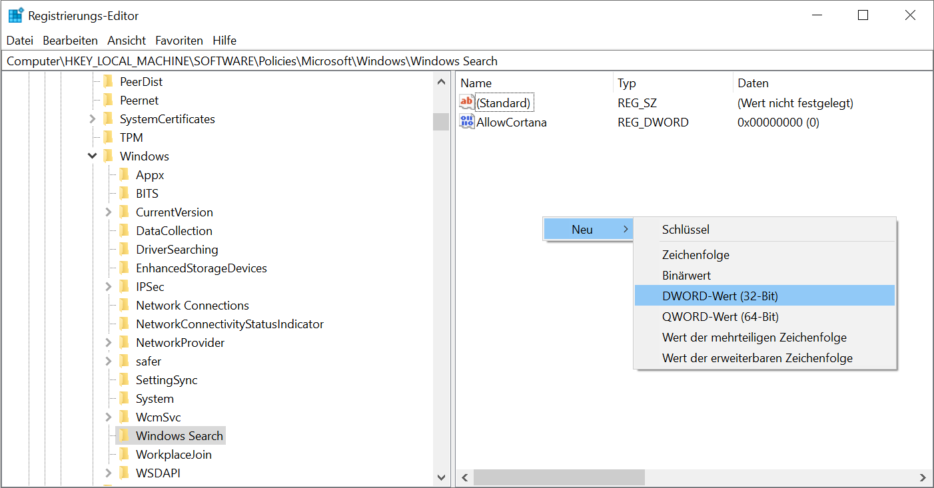Click the DriverSearching folder icon
This screenshot has width=934, height=488.
(125, 250)
